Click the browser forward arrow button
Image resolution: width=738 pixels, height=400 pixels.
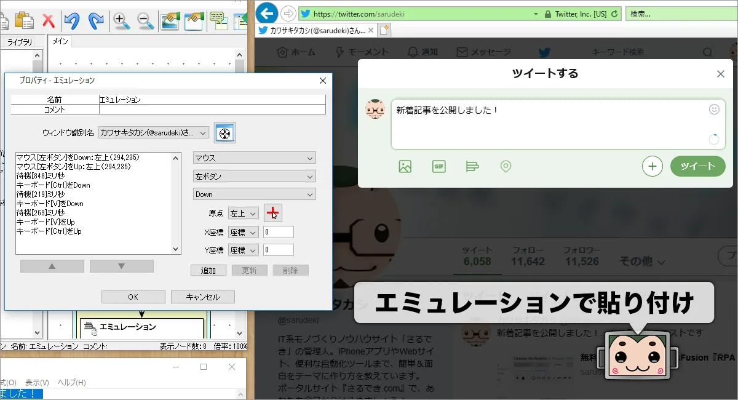coord(288,13)
